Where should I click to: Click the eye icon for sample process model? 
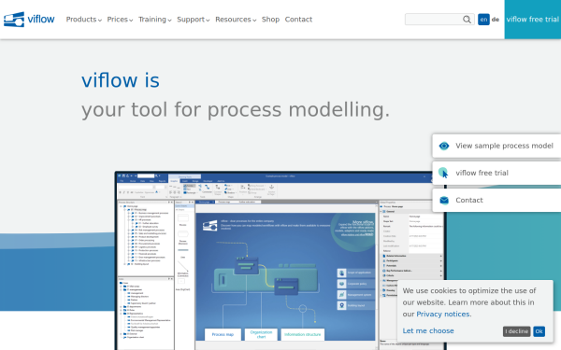(x=444, y=146)
